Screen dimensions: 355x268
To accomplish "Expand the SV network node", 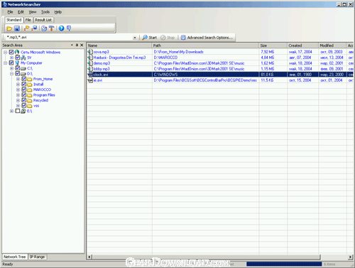I will click(x=11, y=58).
